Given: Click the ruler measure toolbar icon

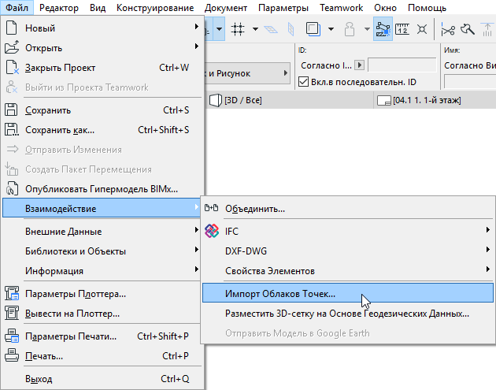Looking at the screenshot, I should click(x=402, y=29).
